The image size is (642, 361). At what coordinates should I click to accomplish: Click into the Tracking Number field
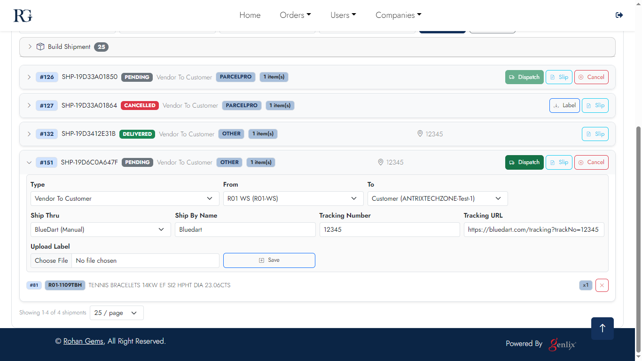[389, 230]
